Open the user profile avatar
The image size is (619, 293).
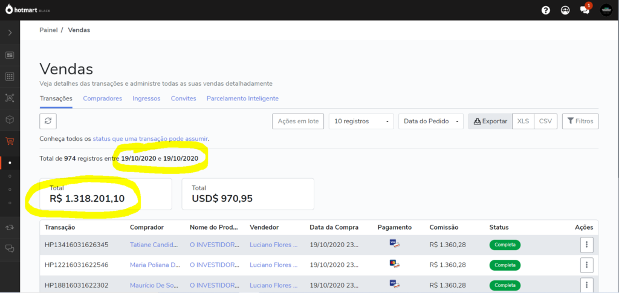coord(606,10)
